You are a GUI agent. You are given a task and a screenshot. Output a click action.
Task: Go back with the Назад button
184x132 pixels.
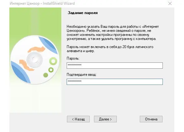(x=78, y=119)
